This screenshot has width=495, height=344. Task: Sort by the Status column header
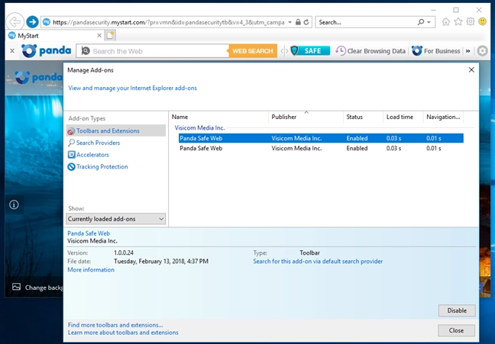(x=363, y=117)
